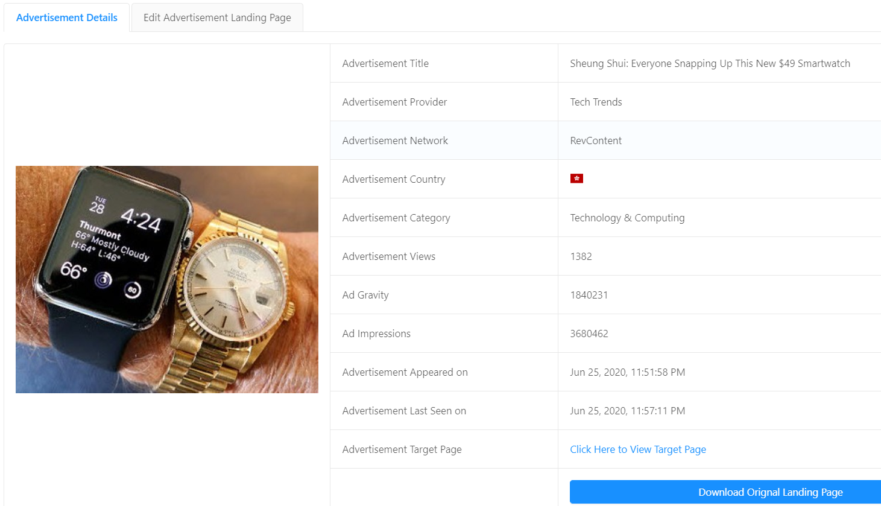Click the Advertisement Appeared on label
Image resolution: width=881 pixels, height=506 pixels.
[405, 372]
